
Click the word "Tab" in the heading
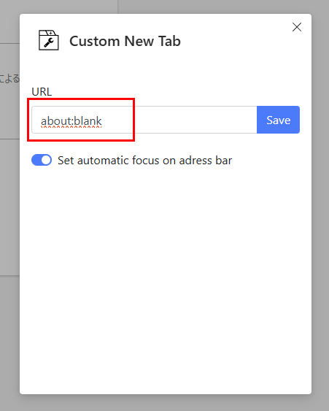(170, 41)
